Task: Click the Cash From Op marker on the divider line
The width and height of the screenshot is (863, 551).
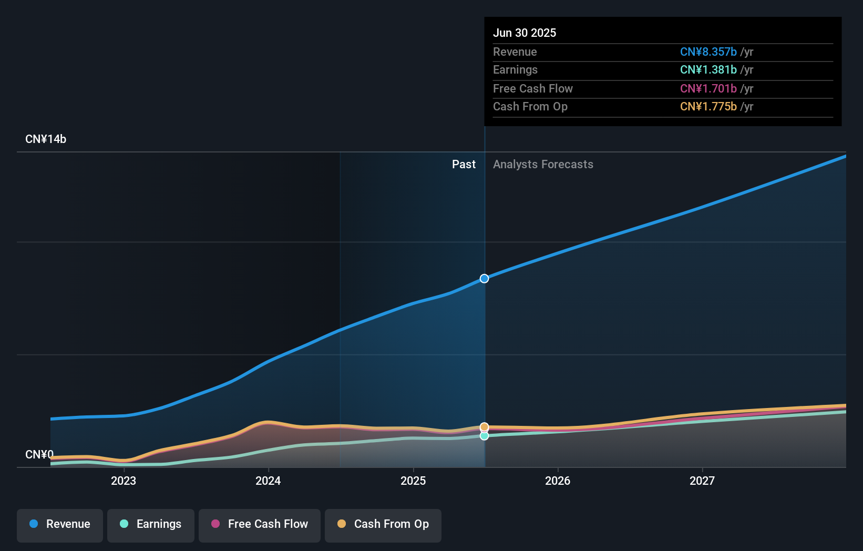Action: 484,426
